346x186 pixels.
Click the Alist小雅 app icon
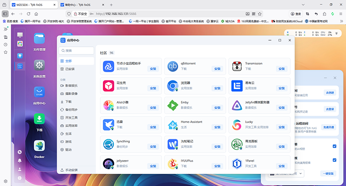click(109, 105)
